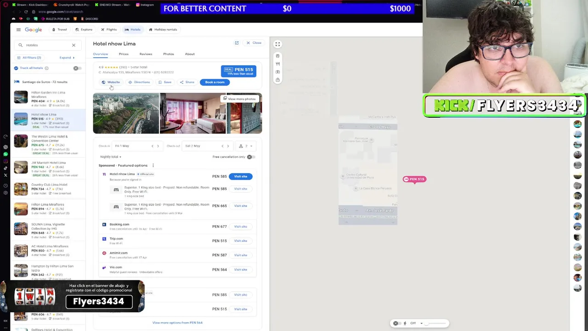588x331 pixels.
Task: Open All filters (2) panel
Action: click(x=28, y=57)
